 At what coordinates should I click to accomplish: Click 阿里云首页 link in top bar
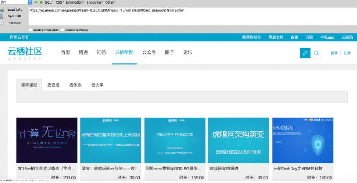tap(19, 38)
